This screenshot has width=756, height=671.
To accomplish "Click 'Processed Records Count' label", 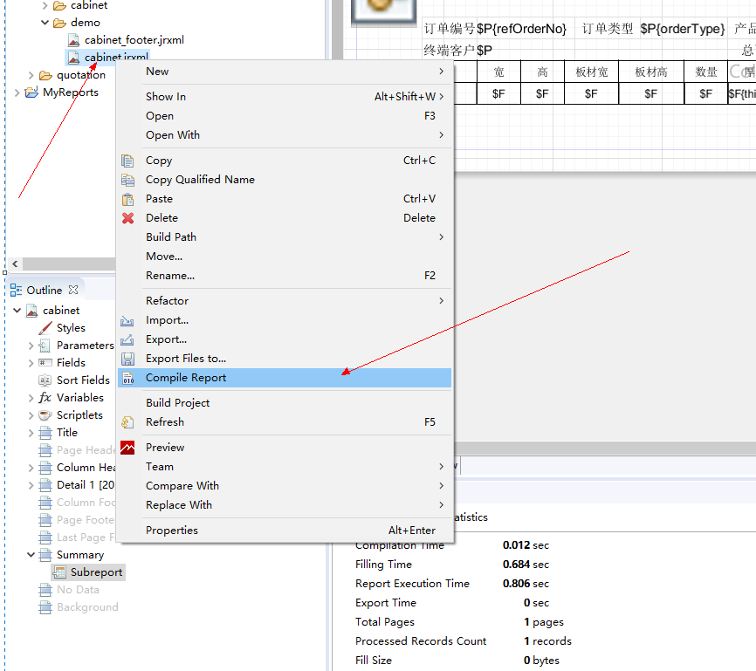I will (421, 641).
